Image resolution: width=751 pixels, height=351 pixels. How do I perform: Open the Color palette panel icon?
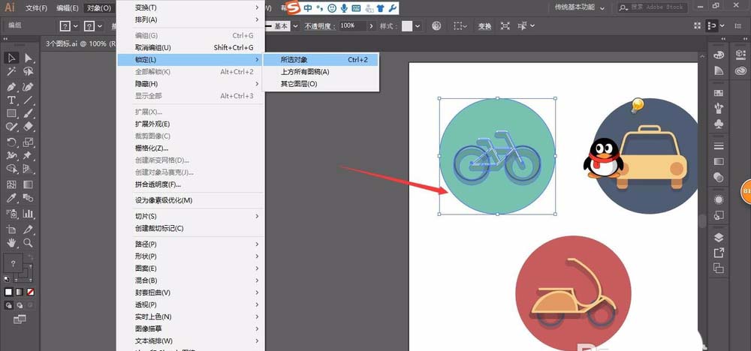(x=719, y=55)
